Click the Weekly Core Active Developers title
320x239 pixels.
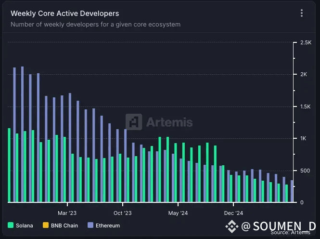pos(64,13)
